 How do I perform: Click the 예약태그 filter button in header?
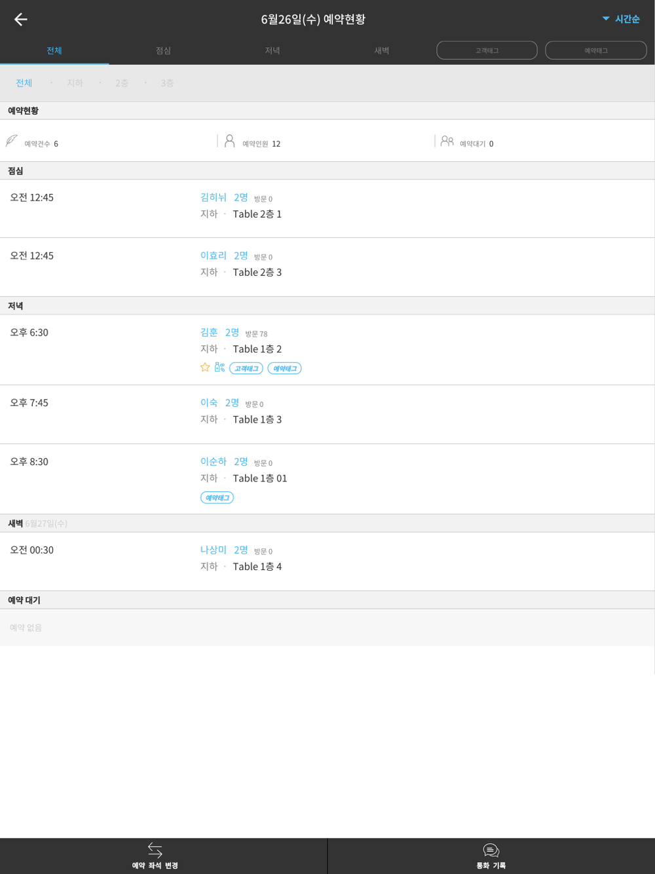(596, 50)
